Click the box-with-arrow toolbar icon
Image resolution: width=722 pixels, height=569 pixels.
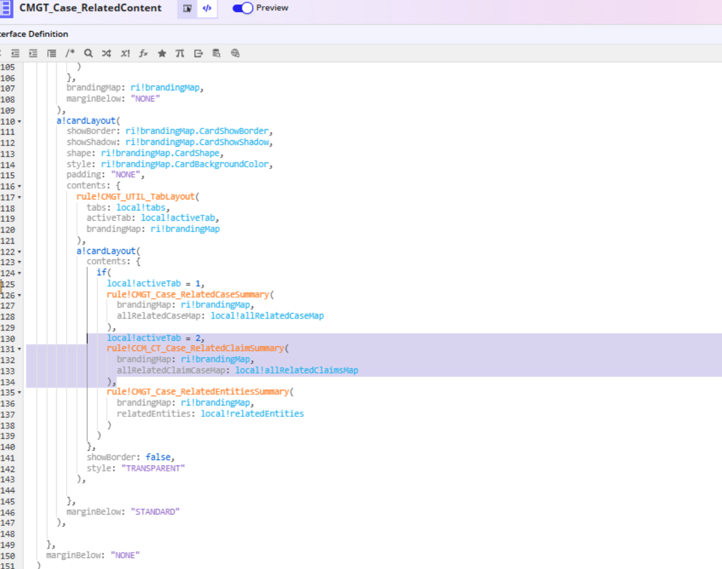(x=198, y=53)
